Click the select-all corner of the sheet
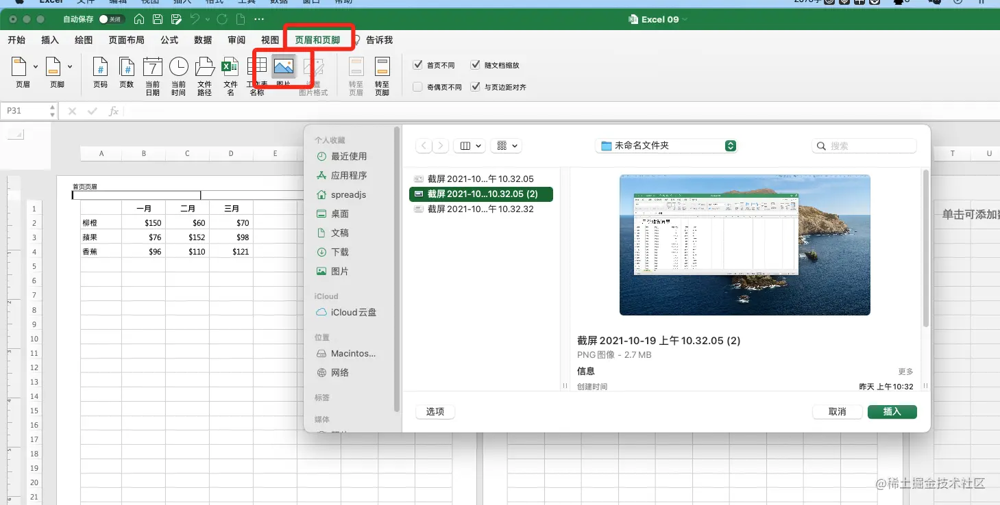Image resolution: width=1000 pixels, height=505 pixels. coord(16,135)
